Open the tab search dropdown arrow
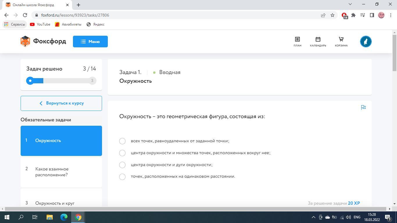Screen dimensions: 397x223 pos(350,4)
